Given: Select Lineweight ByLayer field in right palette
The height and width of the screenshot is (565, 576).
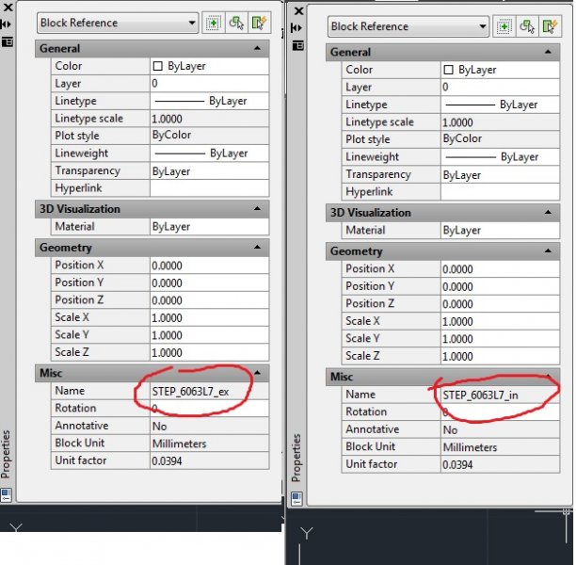Looking at the screenshot, I should pos(501,156).
